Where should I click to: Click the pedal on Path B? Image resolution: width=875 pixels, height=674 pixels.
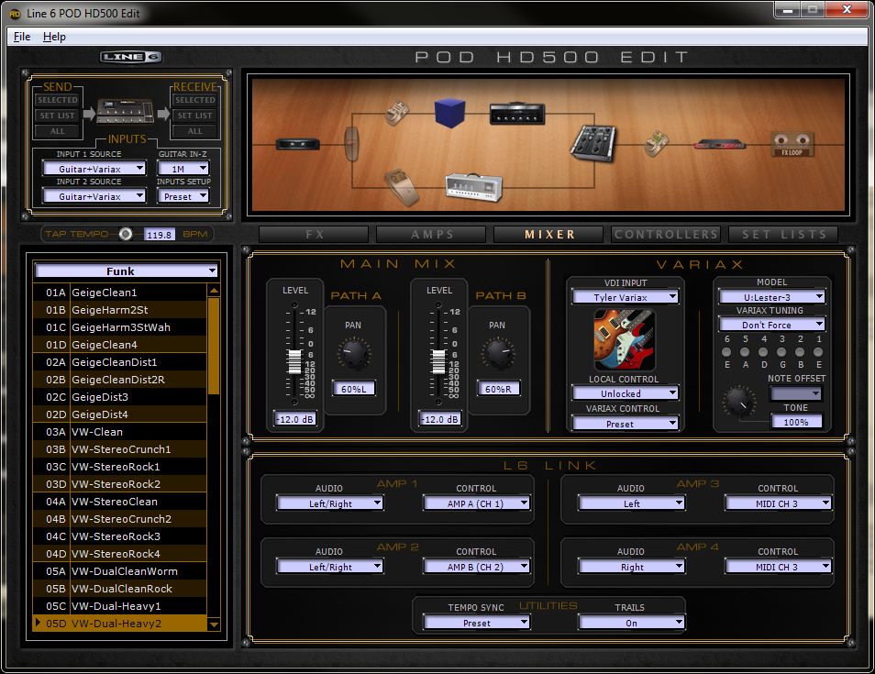402,187
